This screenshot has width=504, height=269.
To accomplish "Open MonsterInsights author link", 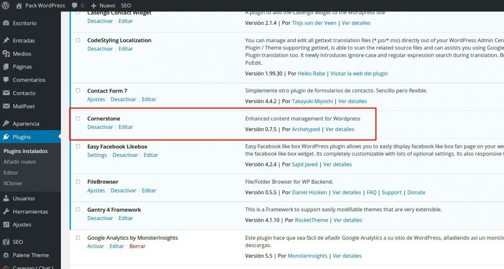I will click(307, 256).
